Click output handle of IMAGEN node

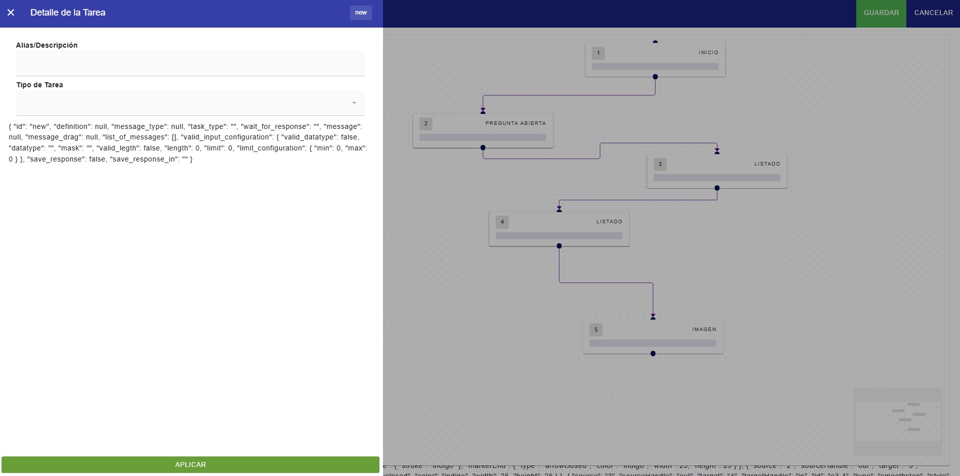click(653, 354)
